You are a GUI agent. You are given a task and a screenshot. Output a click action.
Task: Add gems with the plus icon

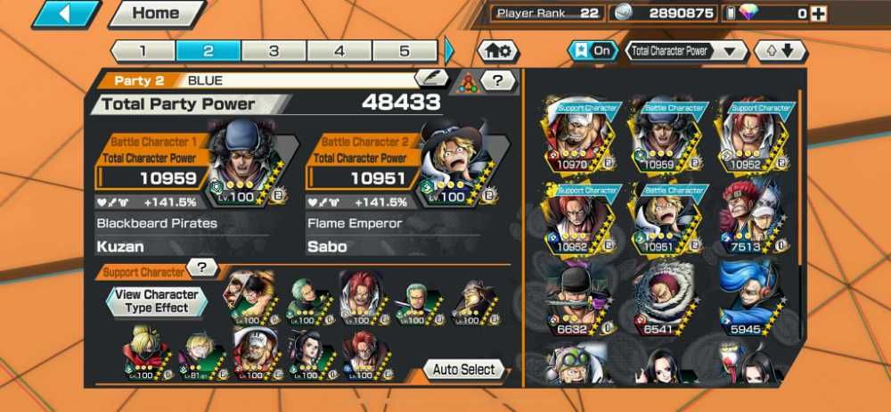point(818,13)
